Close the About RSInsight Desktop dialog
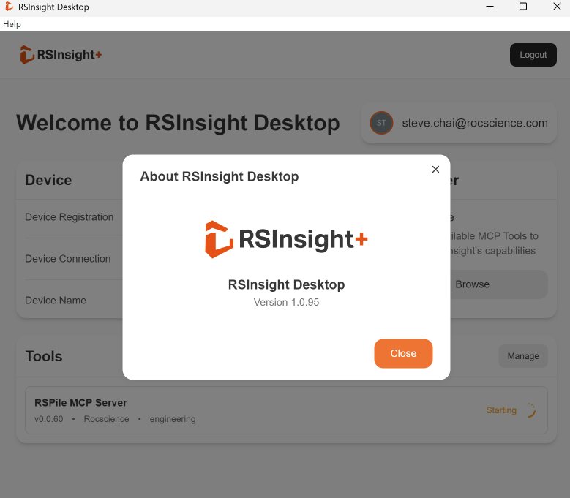 (x=403, y=353)
